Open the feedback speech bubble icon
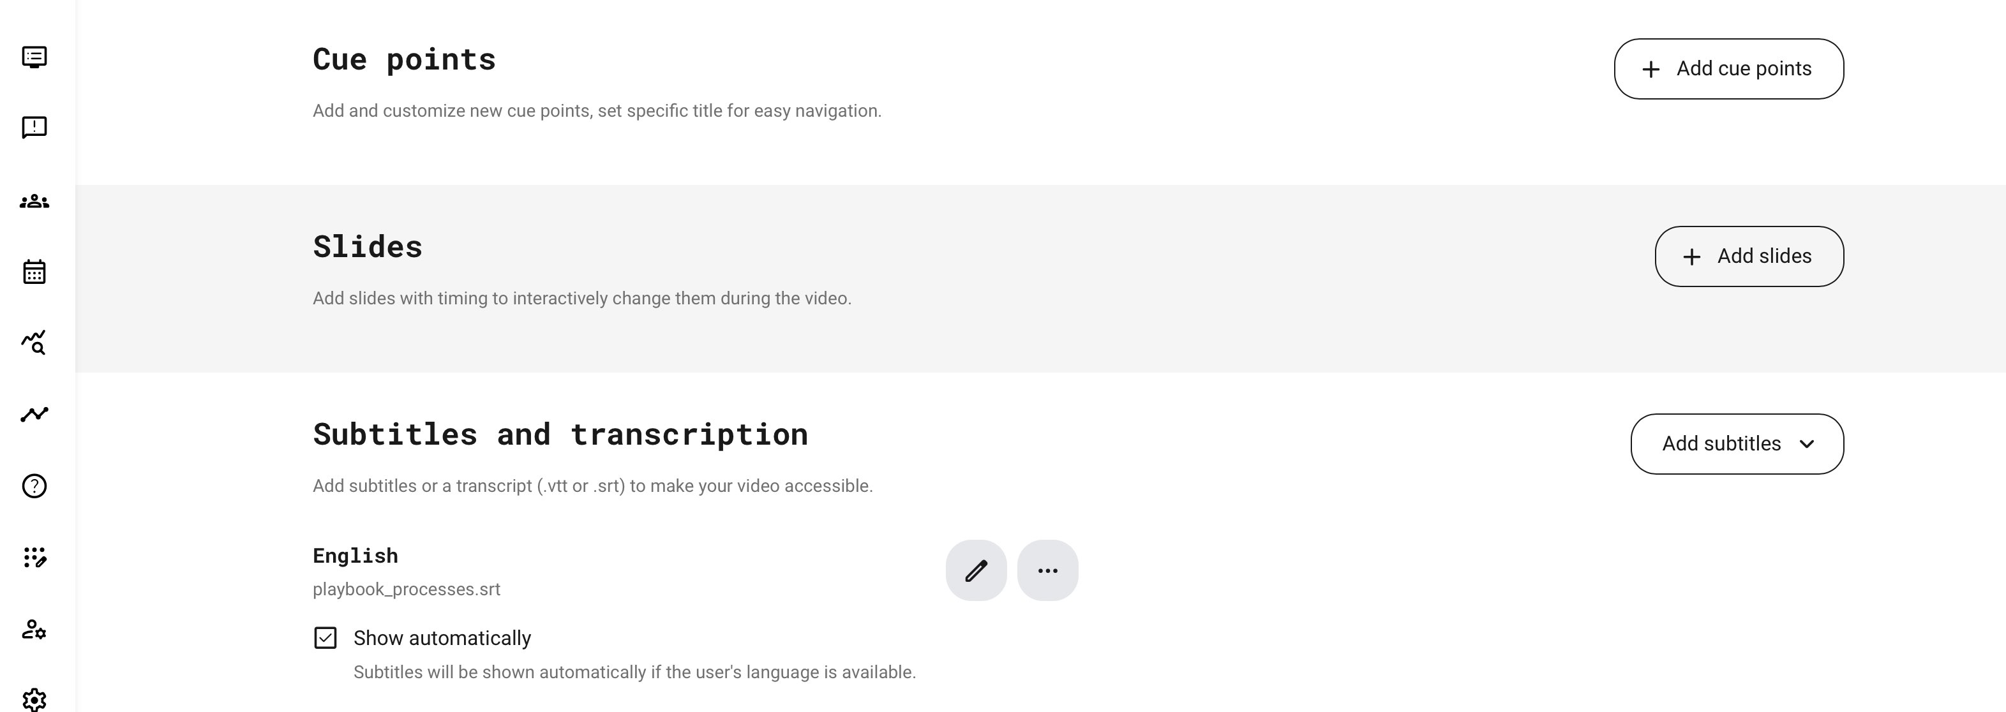The width and height of the screenshot is (2006, 712). coord(34,128)
